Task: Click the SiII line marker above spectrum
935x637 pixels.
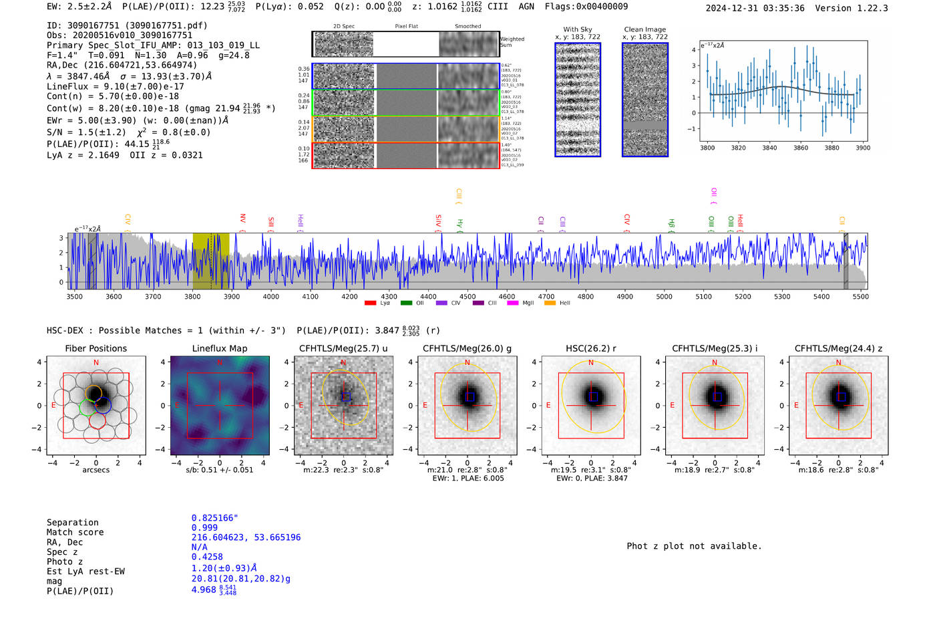Action: [270, 223]
